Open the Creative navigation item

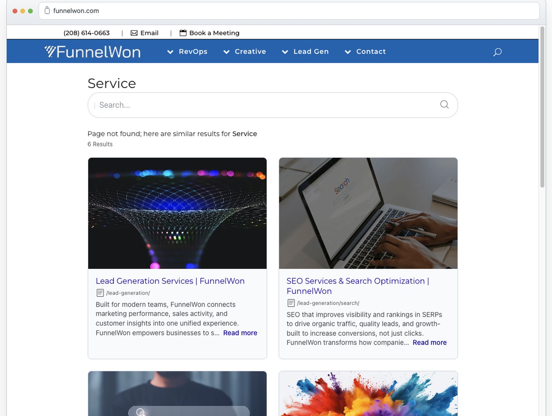(x=250, y=52)
